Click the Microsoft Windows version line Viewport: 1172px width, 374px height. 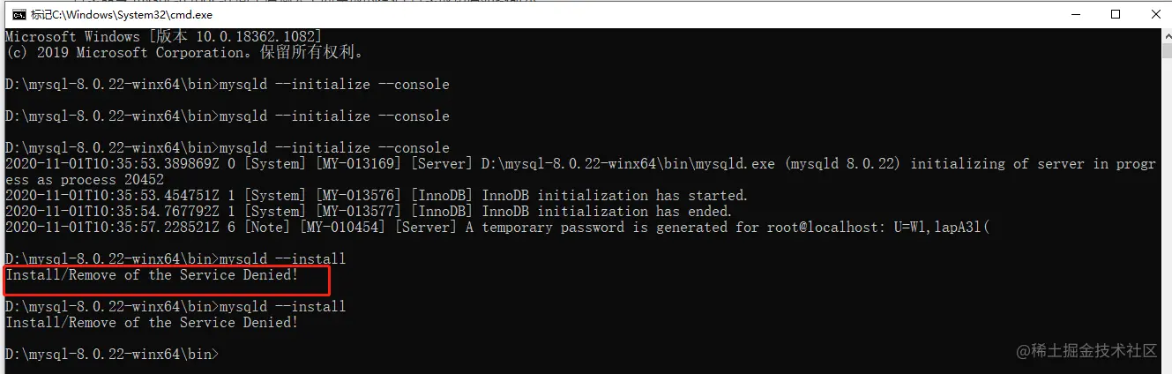[164, 37]
